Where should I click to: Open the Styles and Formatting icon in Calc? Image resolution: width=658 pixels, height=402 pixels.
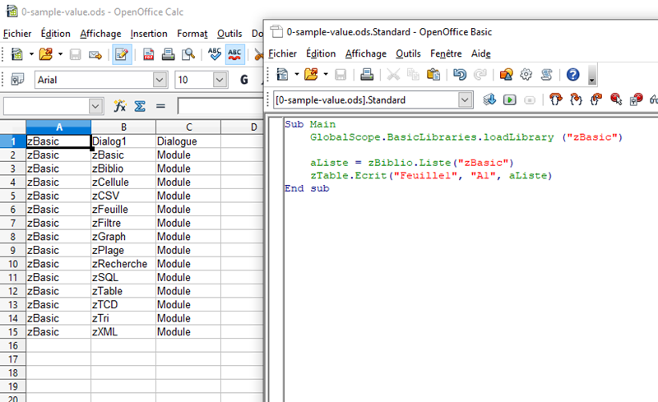click(x=17, y=80)
